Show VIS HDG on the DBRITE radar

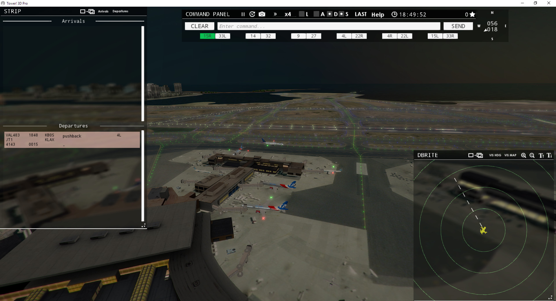coord(495,155)
